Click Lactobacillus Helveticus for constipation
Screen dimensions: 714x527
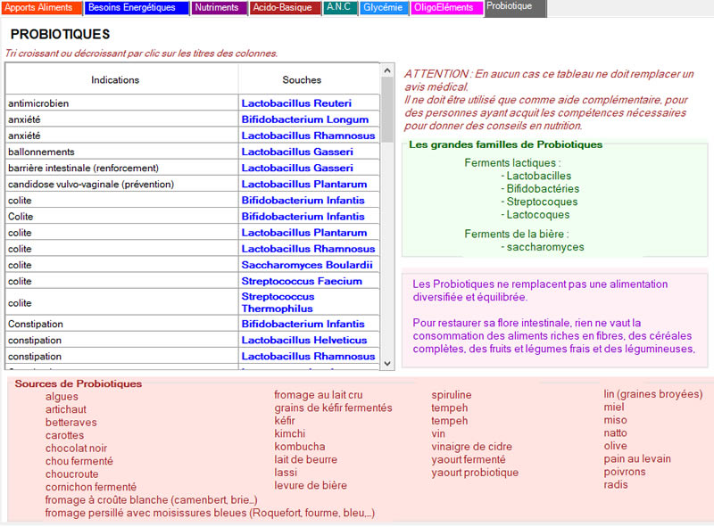pyautogui.click(x=303, y=340)
